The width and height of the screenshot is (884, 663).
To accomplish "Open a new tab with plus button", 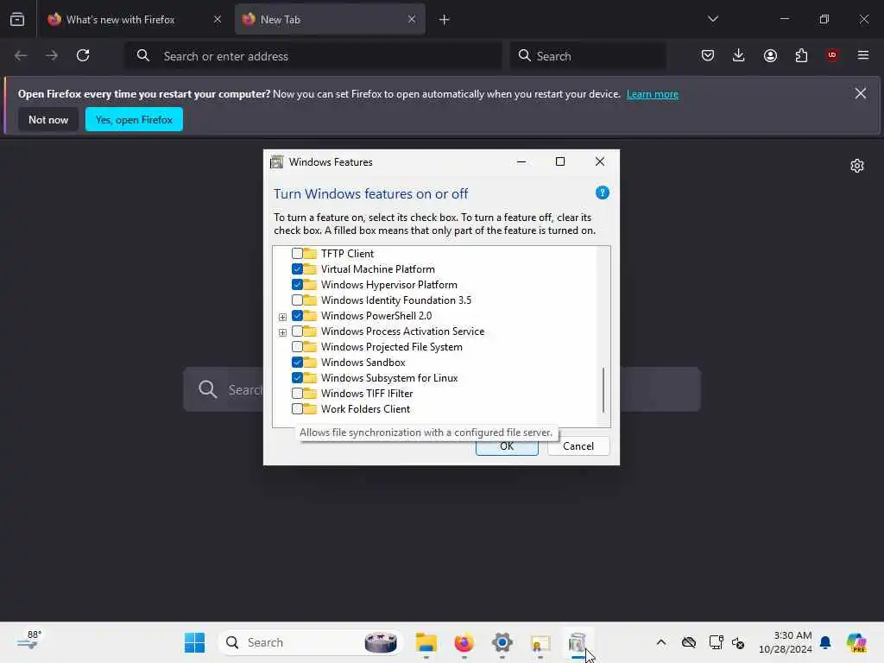I will tap(445, 20).
